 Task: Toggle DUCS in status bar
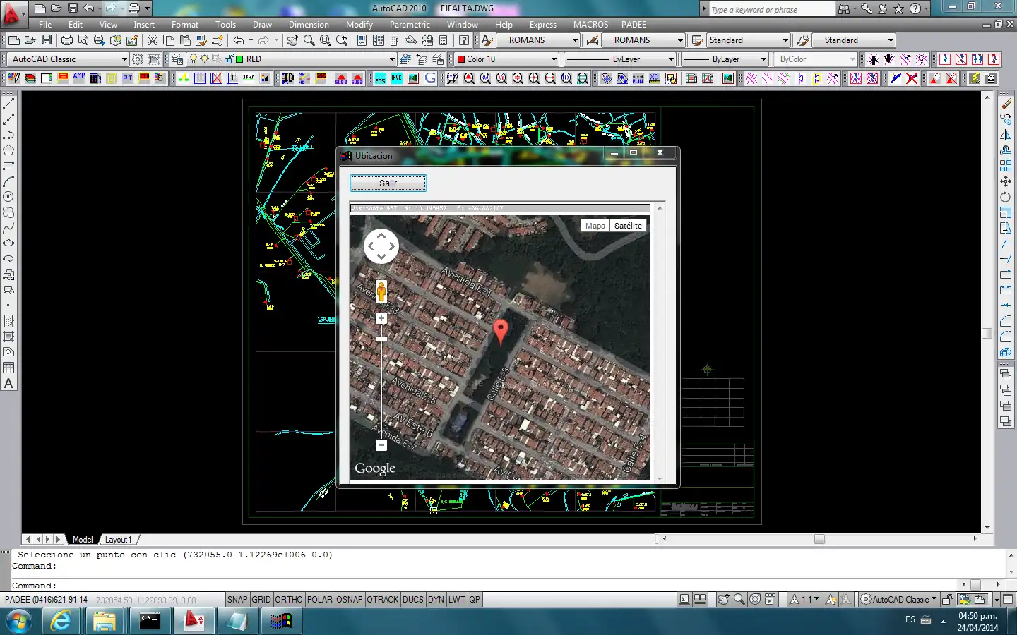413,600
